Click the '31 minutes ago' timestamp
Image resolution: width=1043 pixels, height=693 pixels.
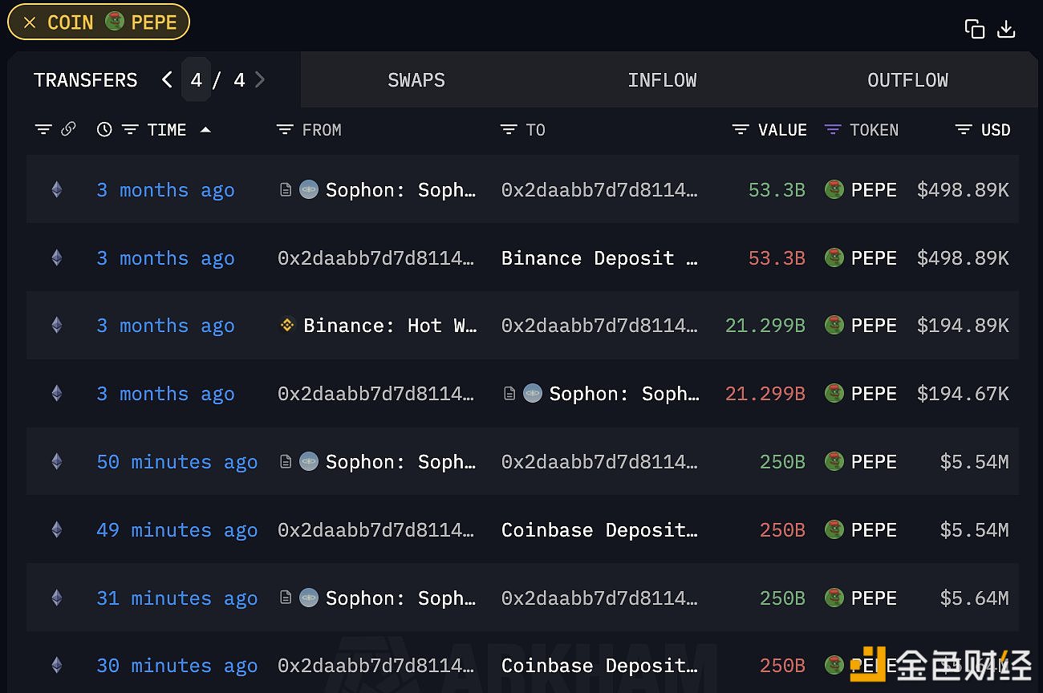[x=177, y=598]
